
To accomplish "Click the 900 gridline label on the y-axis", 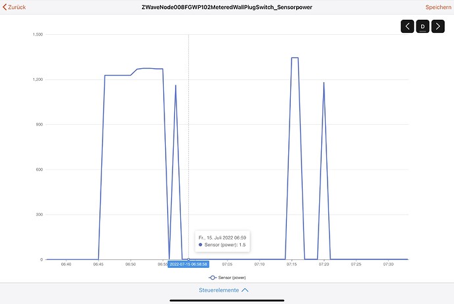I will tap(39, 125).
